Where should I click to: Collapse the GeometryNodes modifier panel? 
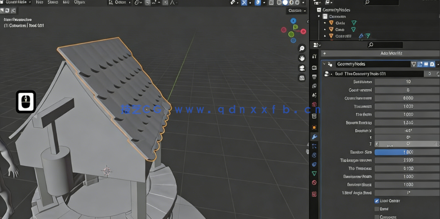[325, 64]
